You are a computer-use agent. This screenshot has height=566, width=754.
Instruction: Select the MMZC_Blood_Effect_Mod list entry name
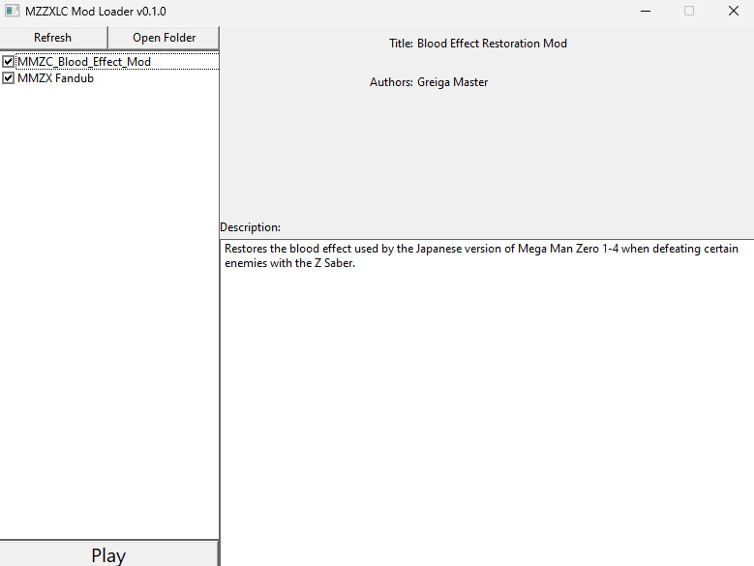84,62
